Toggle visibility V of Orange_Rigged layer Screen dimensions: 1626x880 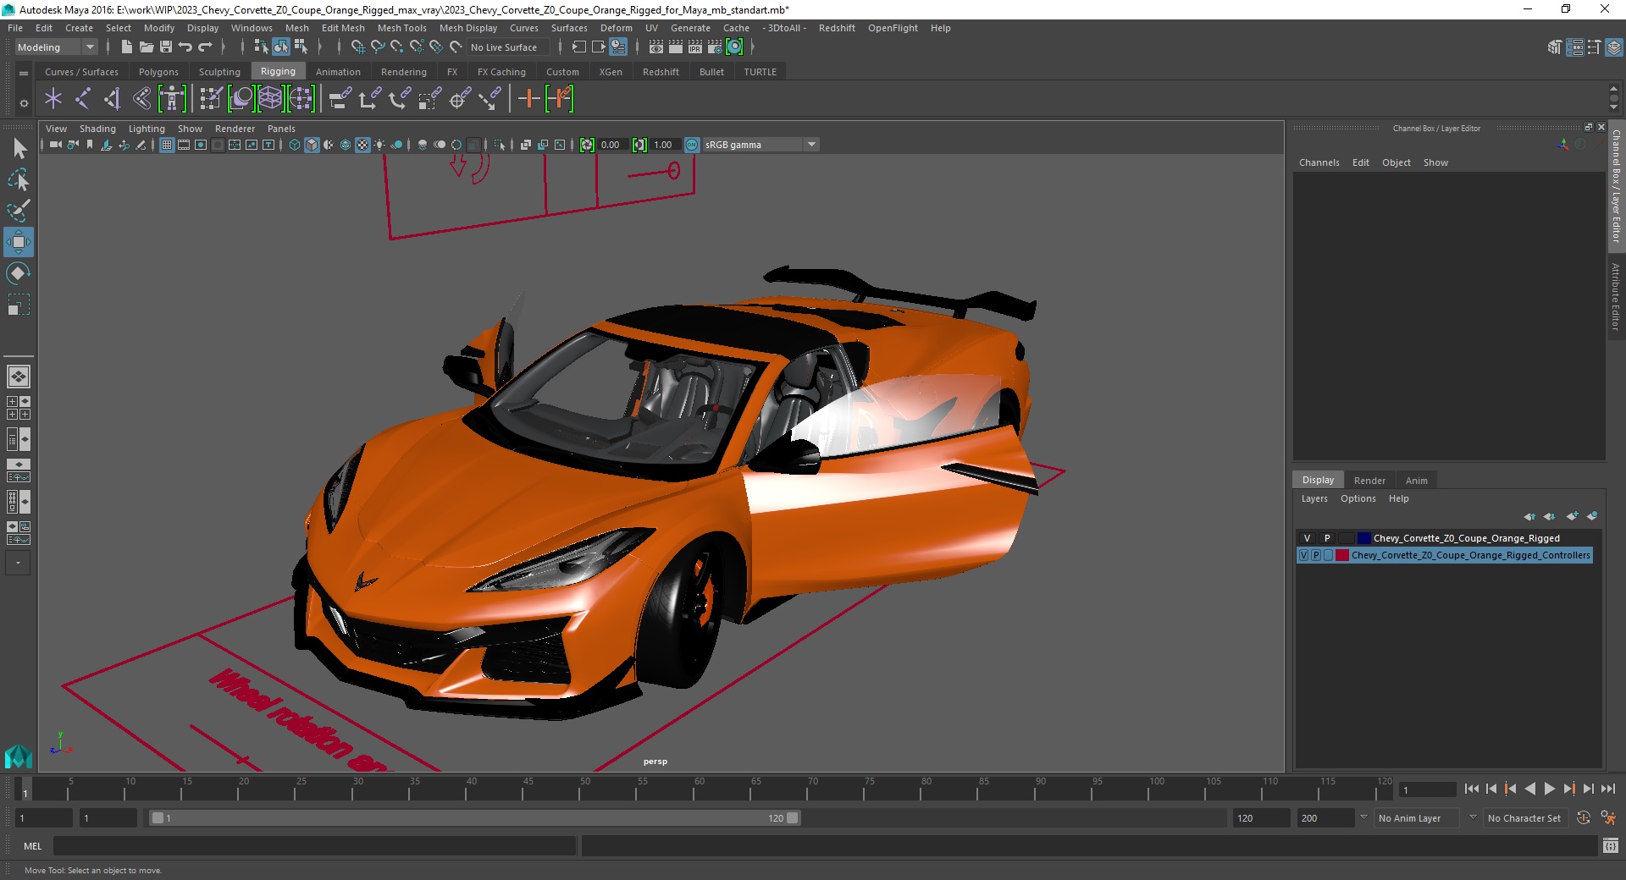[x=1307, y=538]
